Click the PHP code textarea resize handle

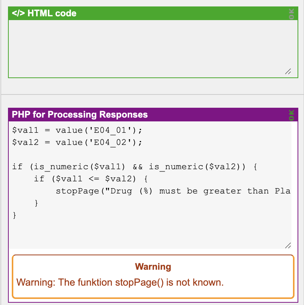point(288,245)
